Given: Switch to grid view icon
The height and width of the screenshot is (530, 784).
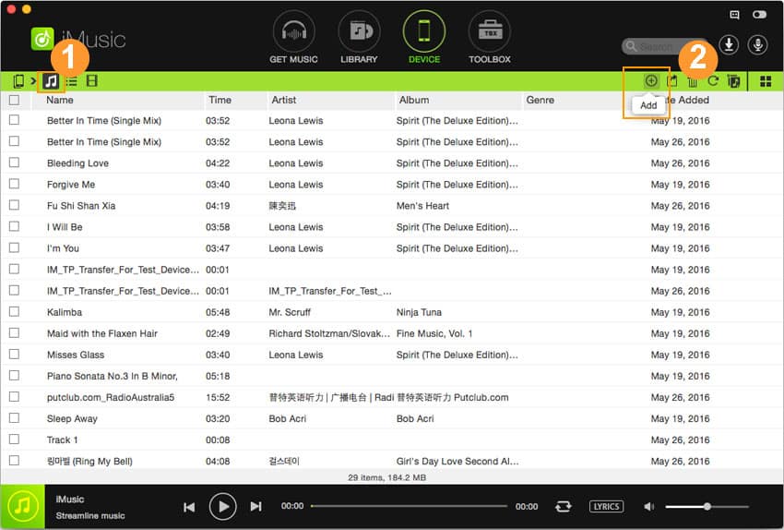Looking at the screenshot, I should point(766,81).
